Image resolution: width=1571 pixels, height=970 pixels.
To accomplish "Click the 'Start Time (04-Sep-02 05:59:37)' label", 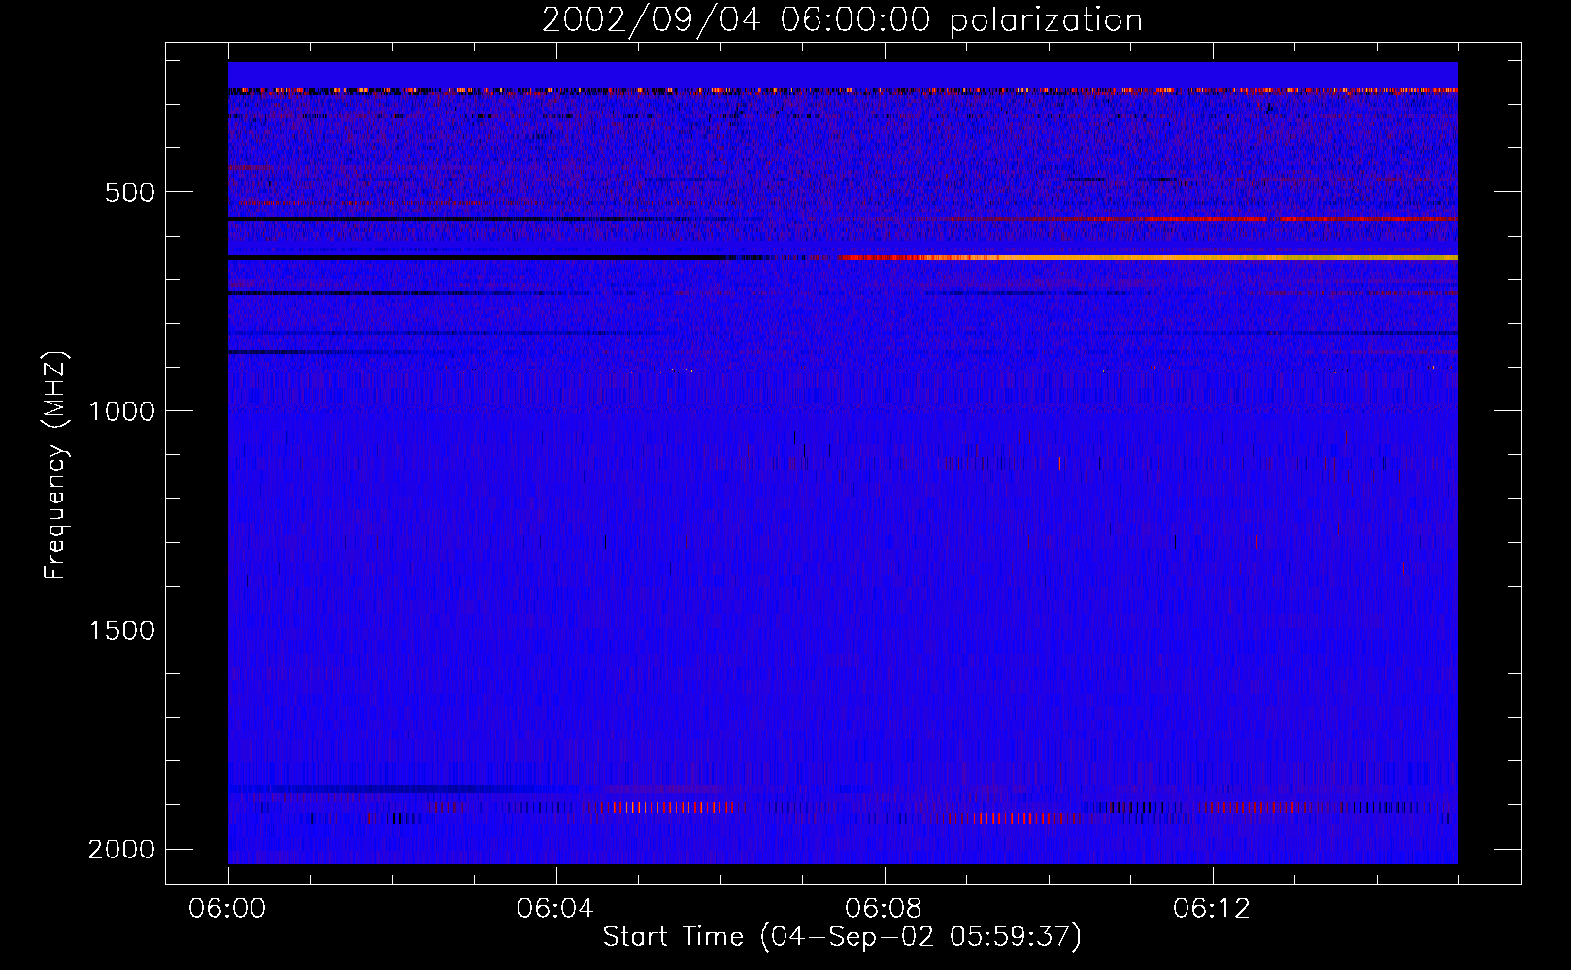I will click(x=842, y=937).
